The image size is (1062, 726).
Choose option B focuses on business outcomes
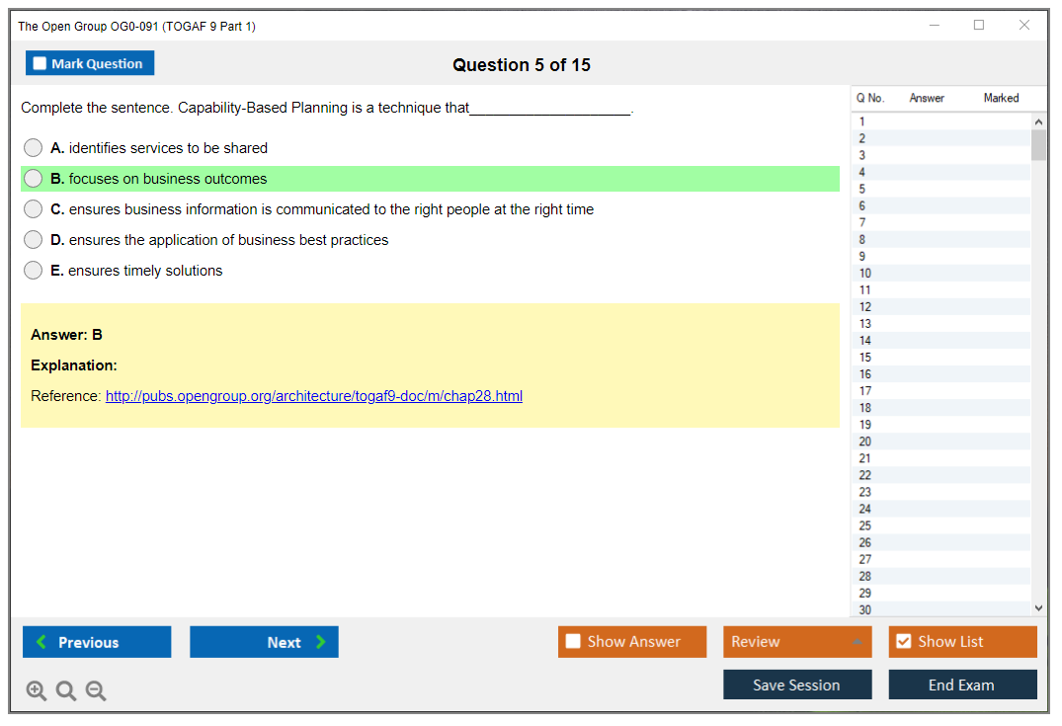[x=34, y=179]
